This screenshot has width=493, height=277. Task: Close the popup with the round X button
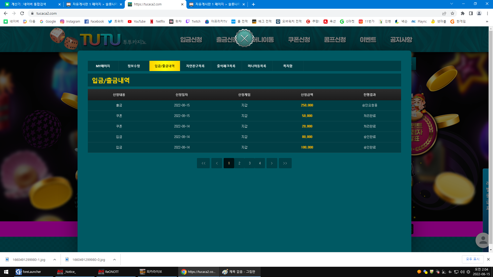click(244, 38)
